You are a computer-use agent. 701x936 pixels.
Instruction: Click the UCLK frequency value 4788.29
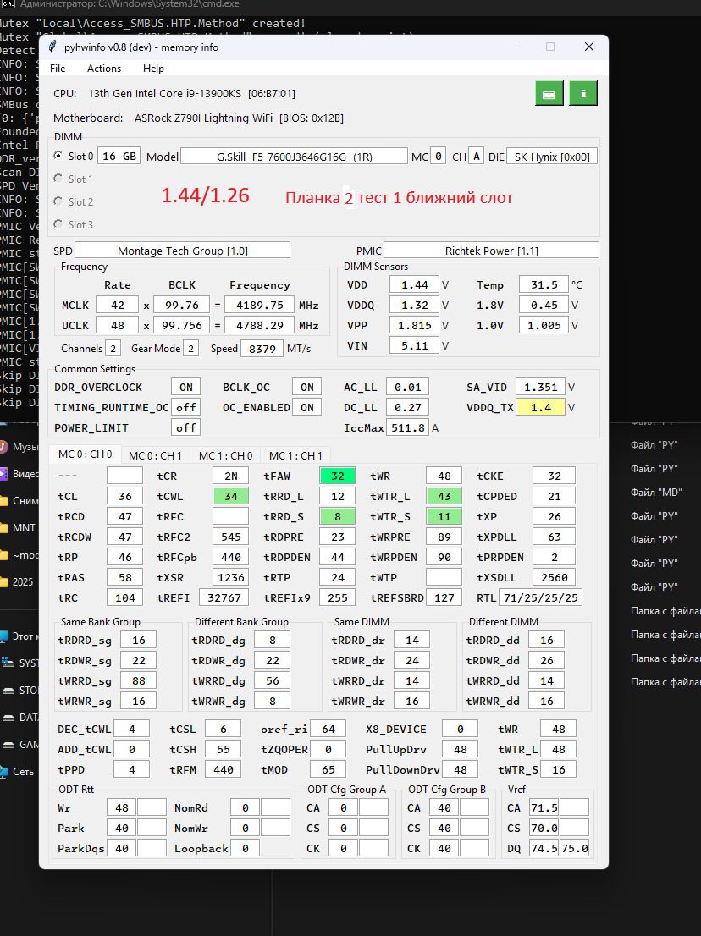tap(260, 325)
